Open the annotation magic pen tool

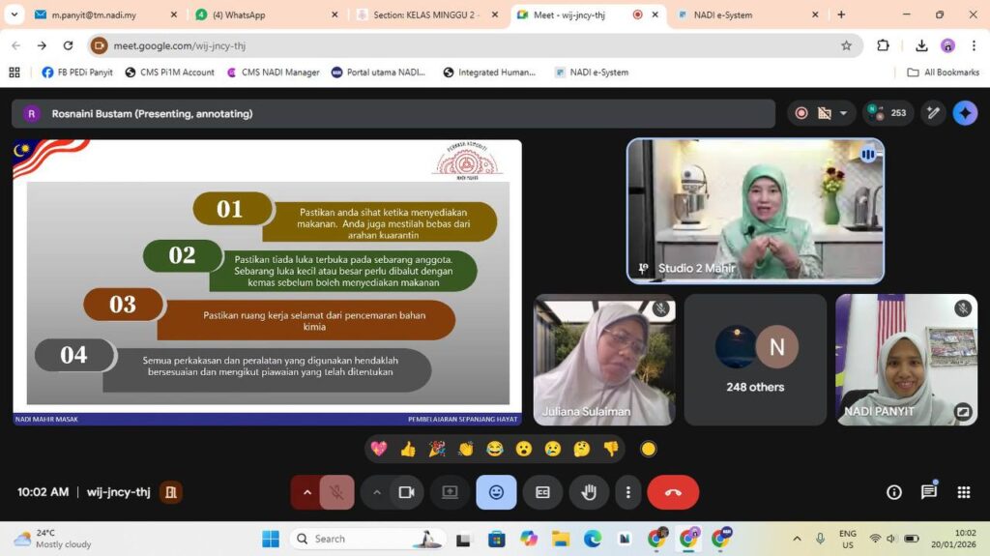pyautogui.click(x=933, y=113)
